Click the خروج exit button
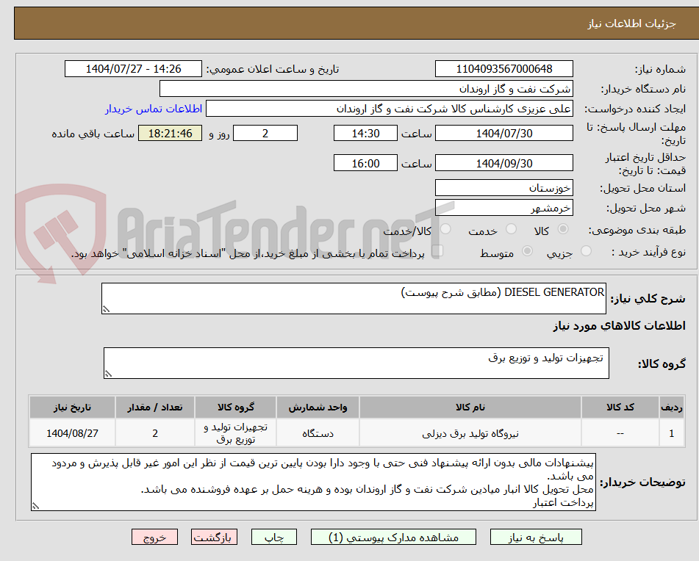699x561 pixels. pos(154,537)
